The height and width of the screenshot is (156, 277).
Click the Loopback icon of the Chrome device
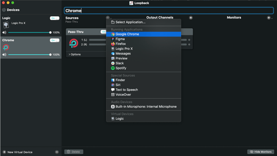[x=6, y=47]
